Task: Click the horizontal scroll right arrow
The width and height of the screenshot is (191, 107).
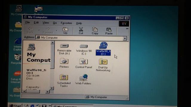Action: [47, 92]
